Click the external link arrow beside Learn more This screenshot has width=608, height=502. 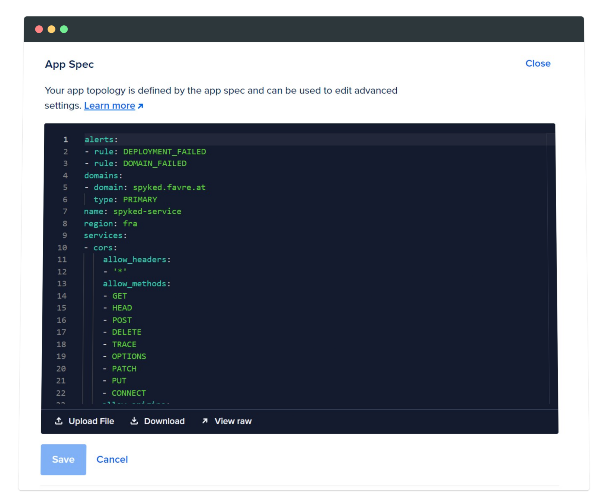[140, 106]
